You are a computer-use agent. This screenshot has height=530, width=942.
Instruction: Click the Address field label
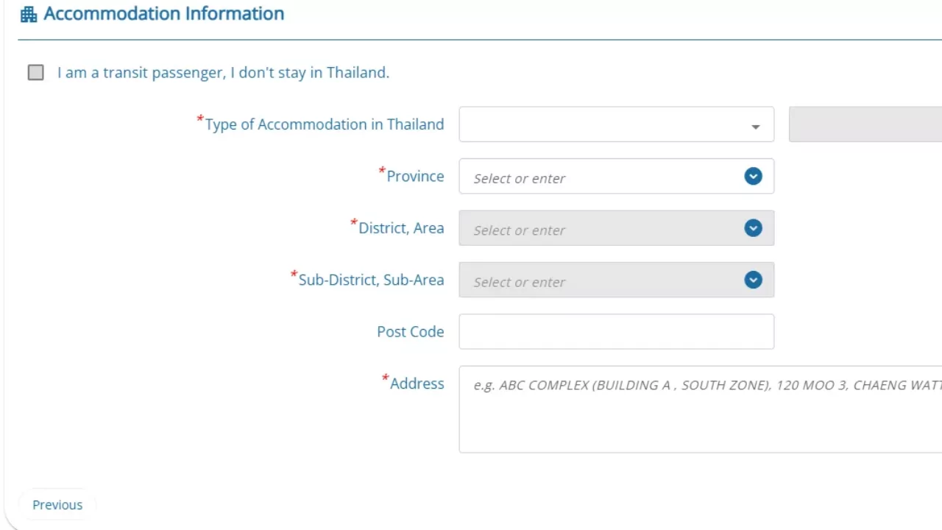pyautogui.click(x=417, y=384)
